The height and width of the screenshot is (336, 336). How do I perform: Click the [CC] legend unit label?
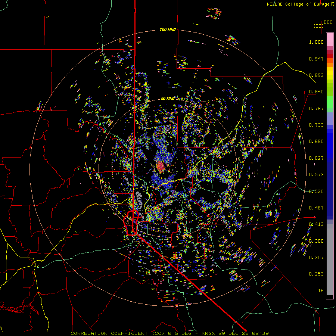pos(318,26)
